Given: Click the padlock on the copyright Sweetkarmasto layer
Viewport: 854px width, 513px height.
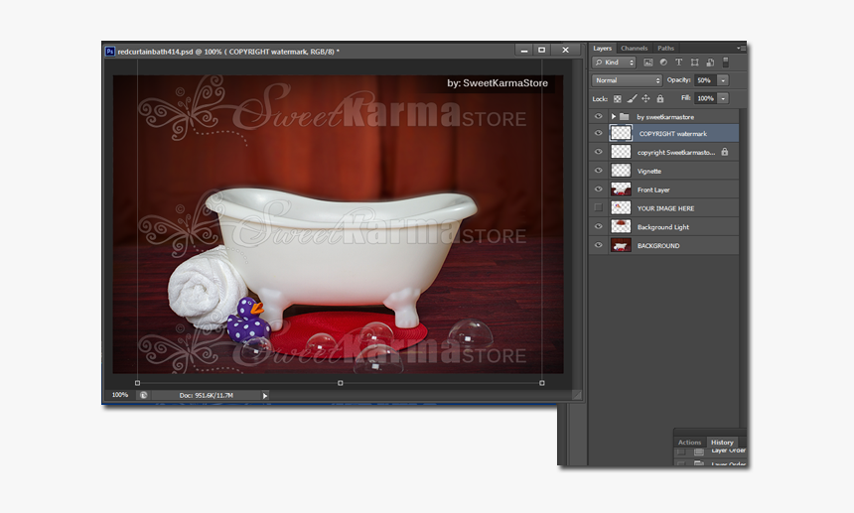Looking at the screenshot, I should (724, 152).
